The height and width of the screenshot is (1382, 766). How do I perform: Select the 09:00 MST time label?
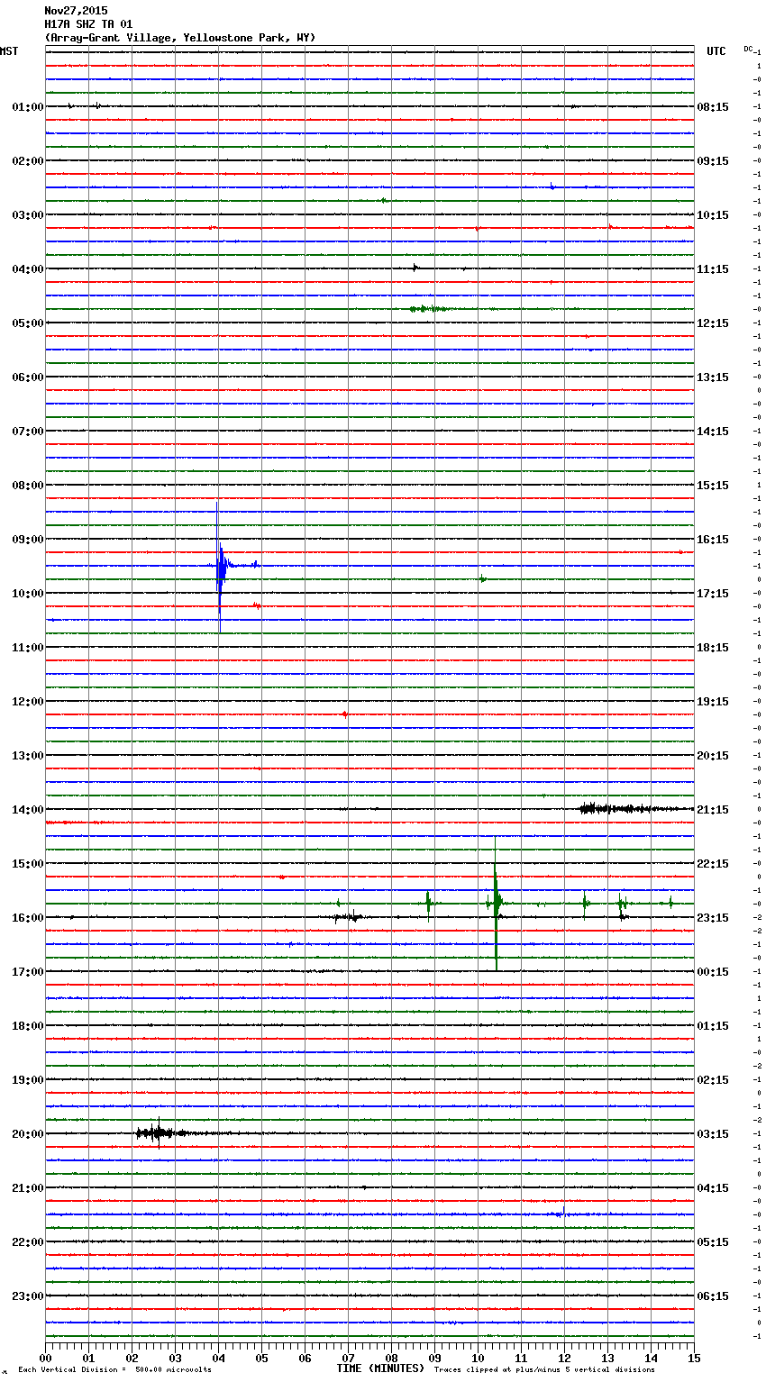[x=27, y=540]
